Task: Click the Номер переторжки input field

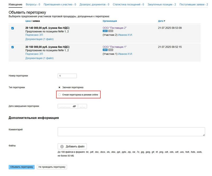Action: [x=67, y=76]
